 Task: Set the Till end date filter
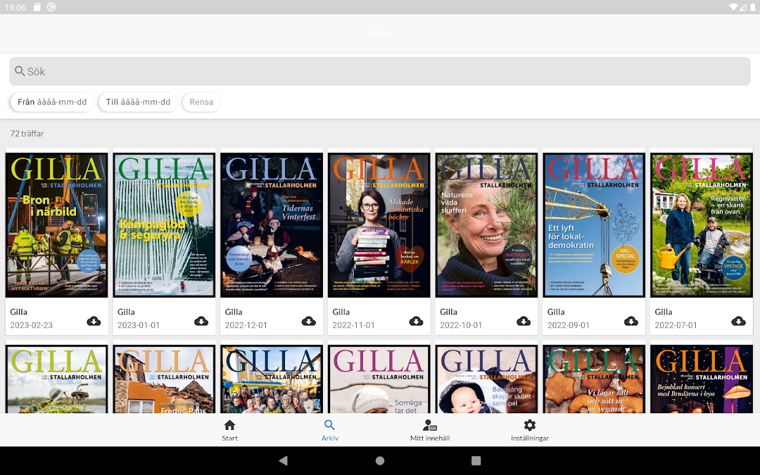point(138,102)
